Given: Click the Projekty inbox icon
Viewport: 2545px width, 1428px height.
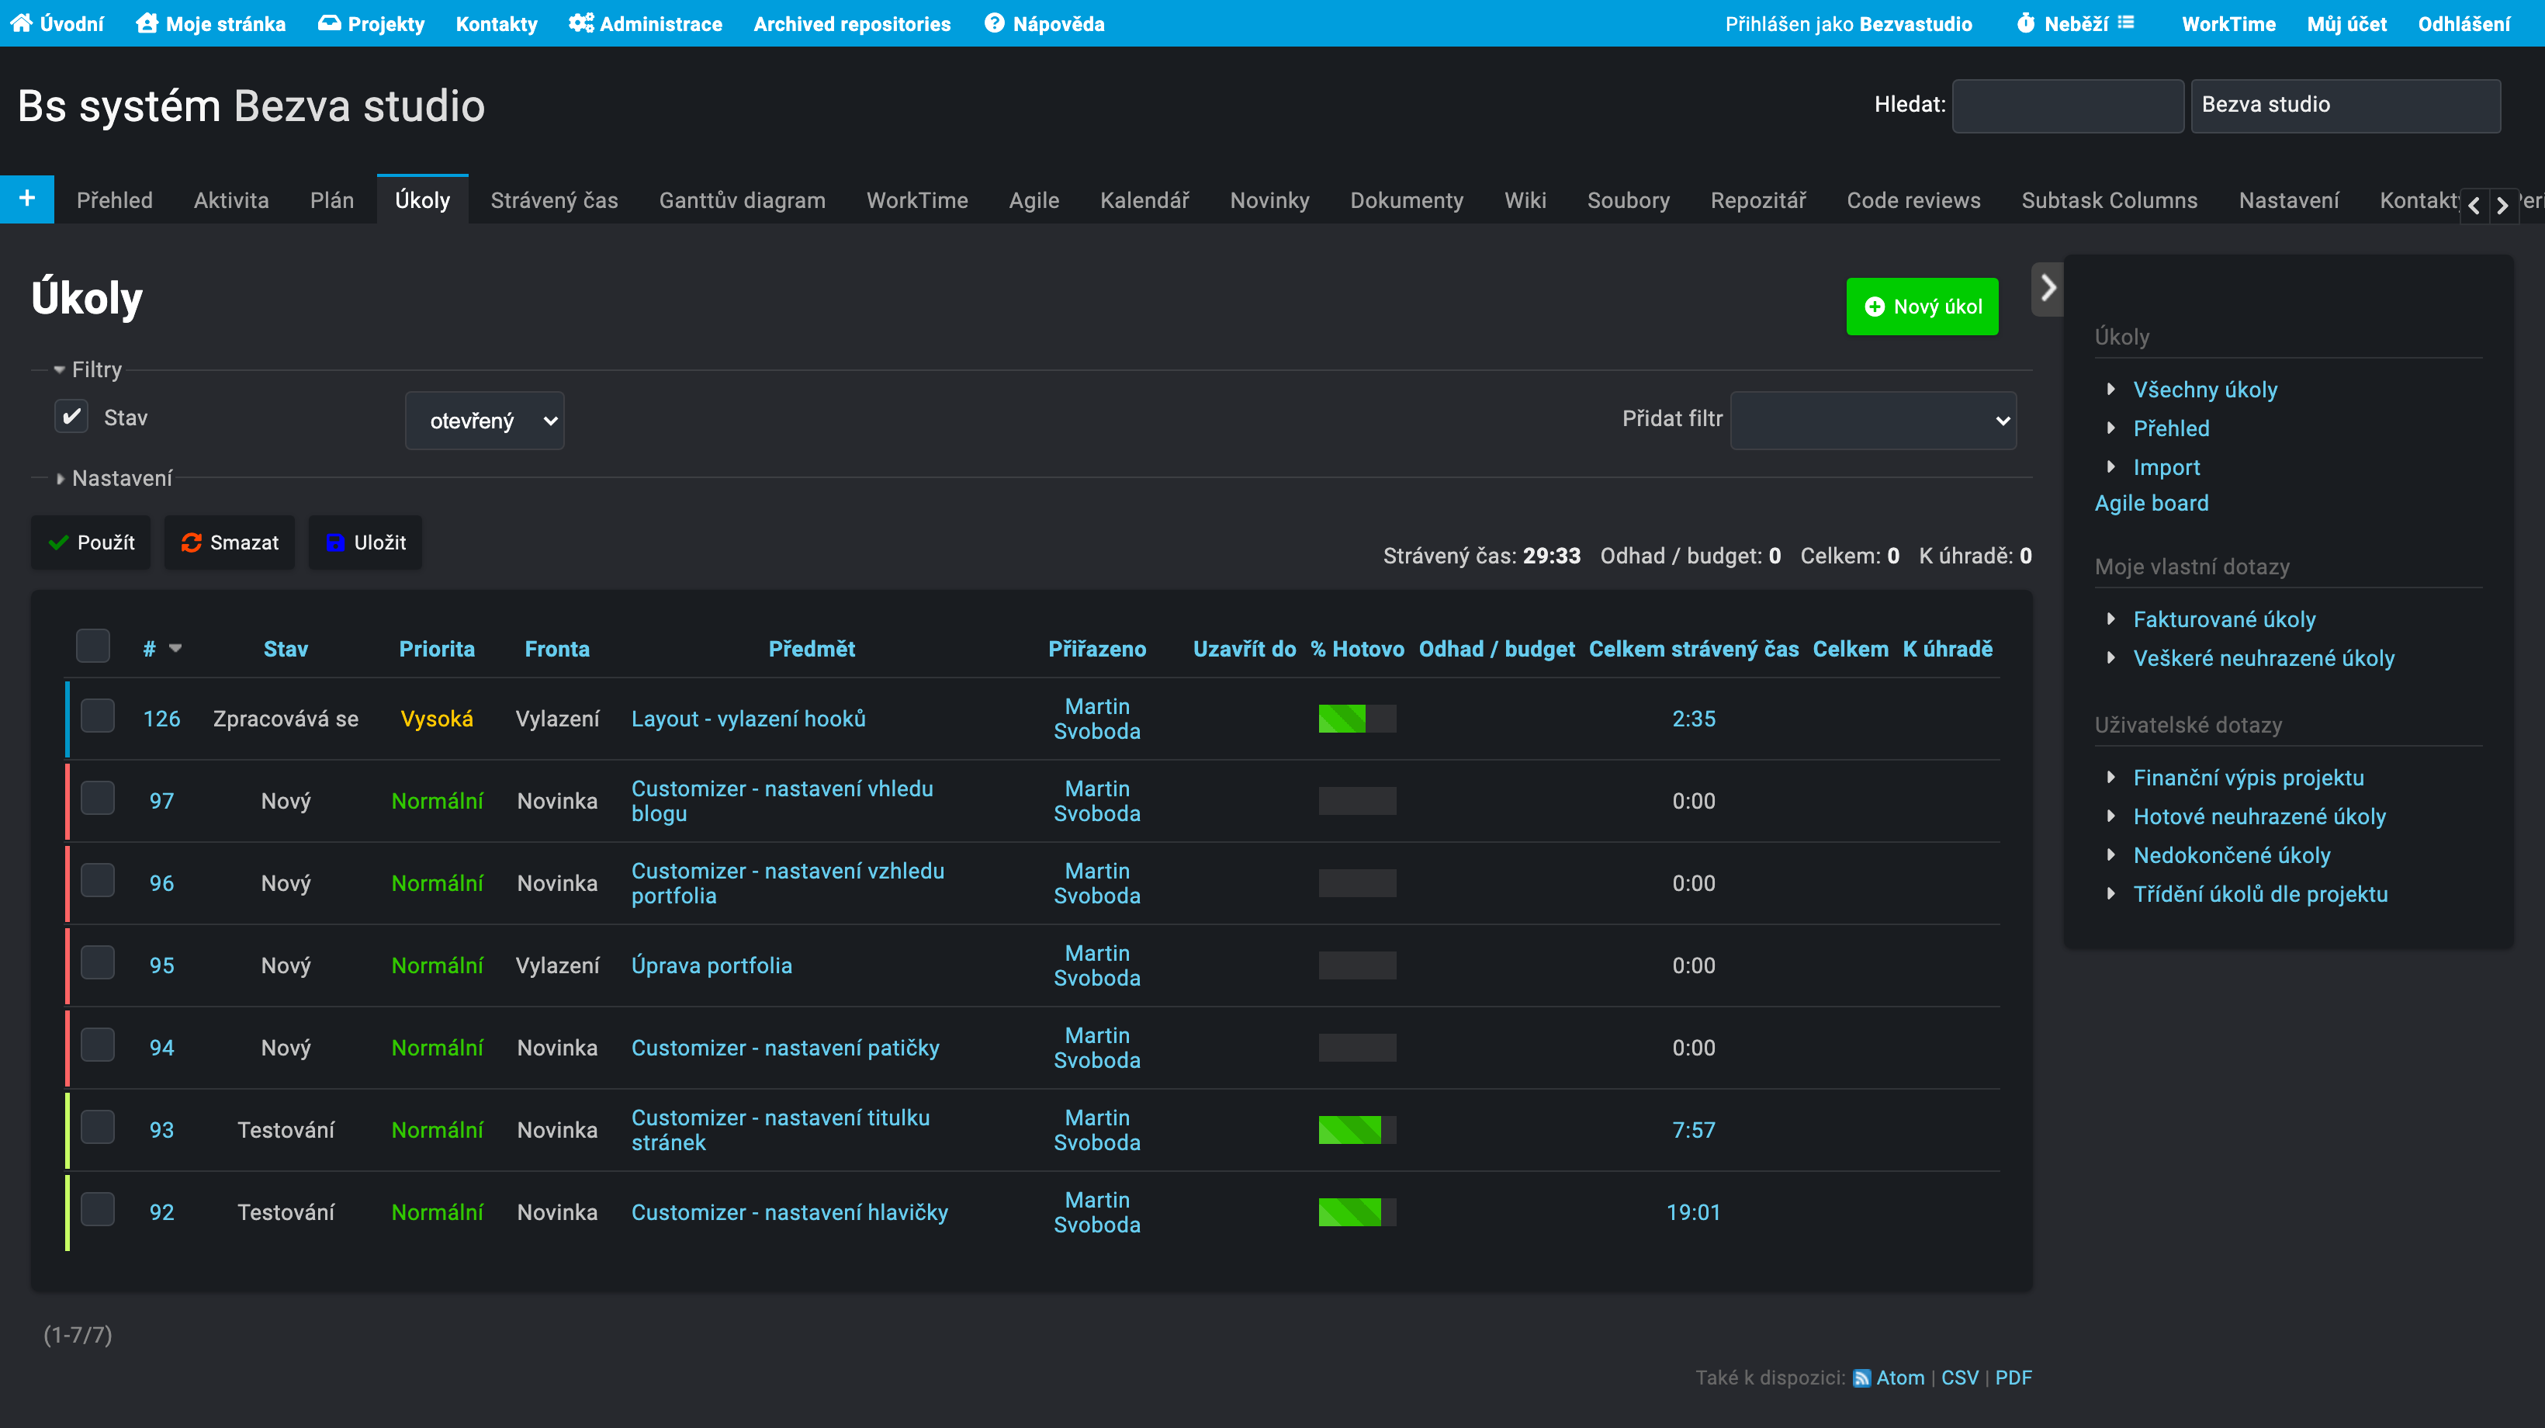Looking at the screenshot, I should (329, 23).
